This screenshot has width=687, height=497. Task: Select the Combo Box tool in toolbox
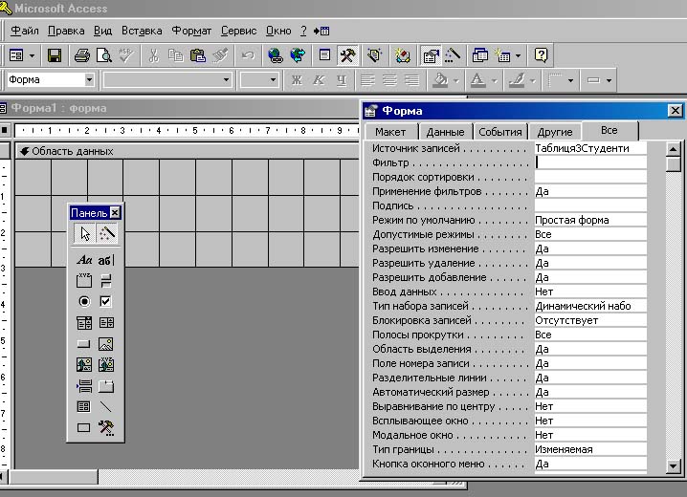coord(84,323)
